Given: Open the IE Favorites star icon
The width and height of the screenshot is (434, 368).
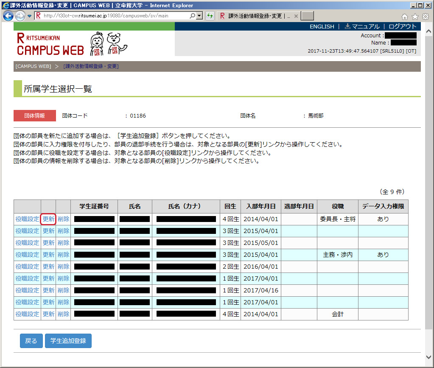Looking at the screenshot, I should [415, 17].
